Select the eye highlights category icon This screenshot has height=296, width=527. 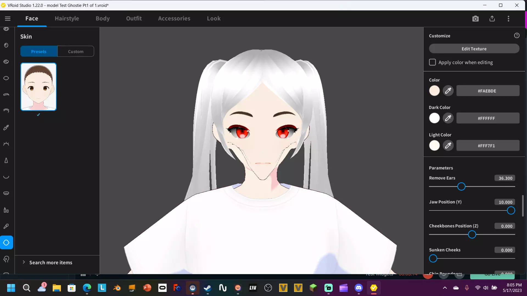tap(6, 62)
